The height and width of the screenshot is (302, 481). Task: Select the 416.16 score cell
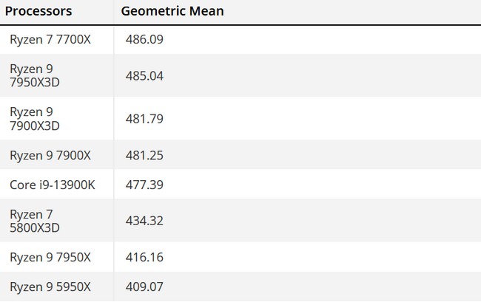(x=144, y=257)
